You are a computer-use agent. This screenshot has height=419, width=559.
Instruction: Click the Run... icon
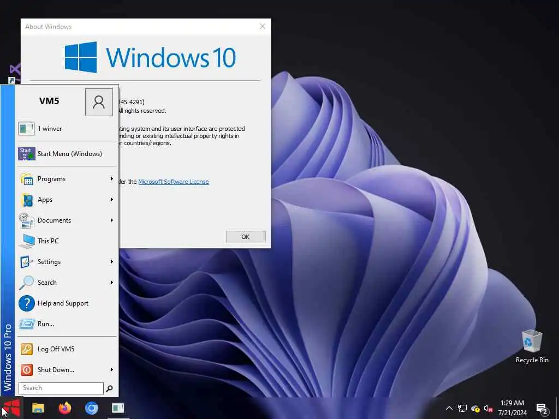(x=27, y=324)
